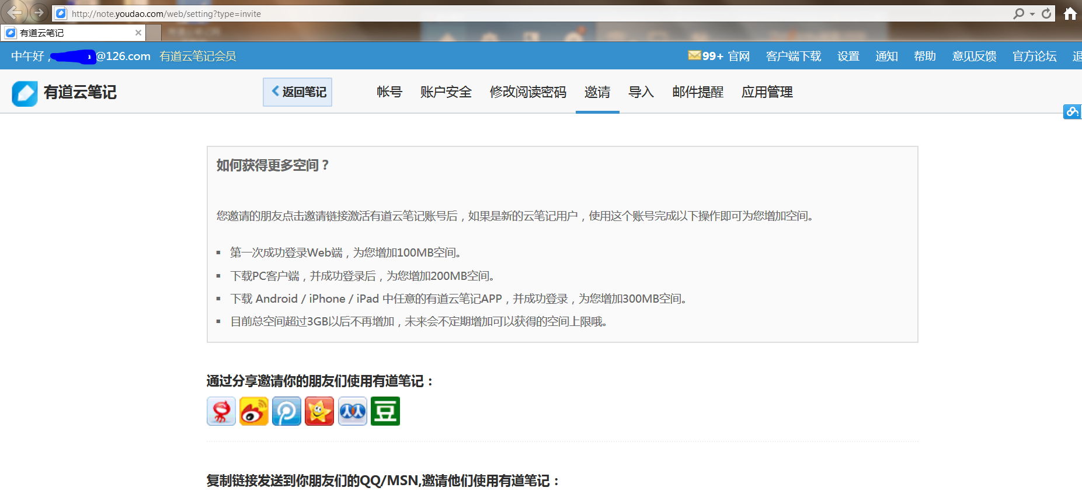Click the 返回笔记 button

pos(297,92)
